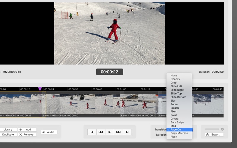The image size is (237, 148).
Task: Cancel export with the round X icon
Action: (x=222, y=129)
